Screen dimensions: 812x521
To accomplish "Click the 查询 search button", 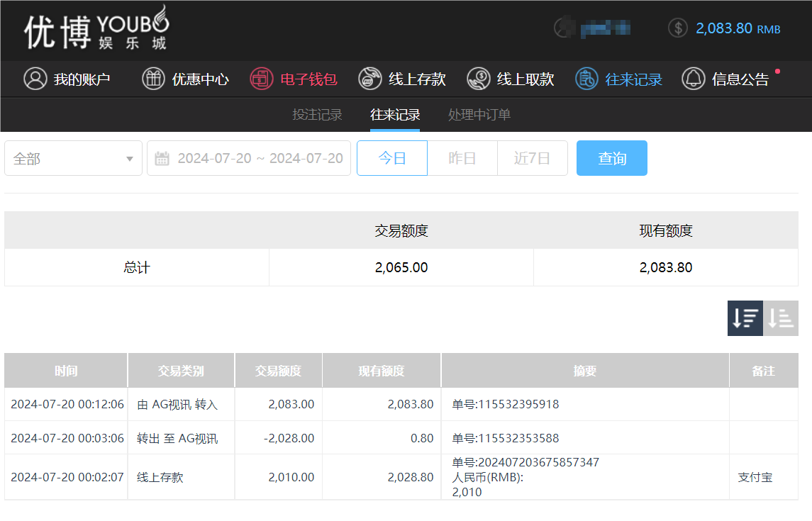I will [x=611, y=158].
